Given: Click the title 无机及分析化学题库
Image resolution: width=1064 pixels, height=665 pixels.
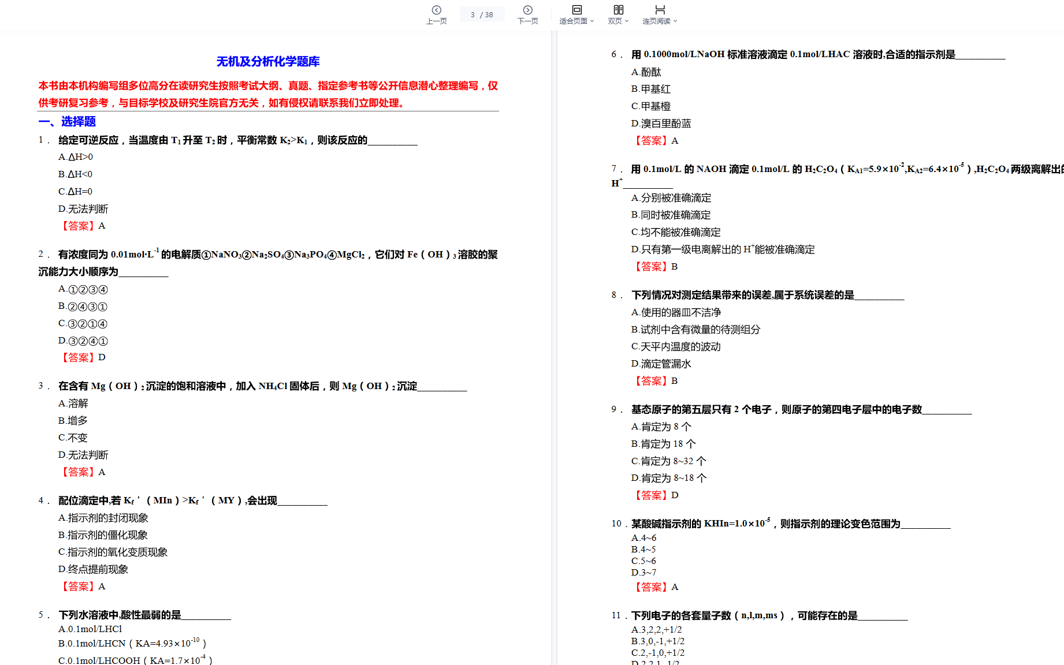Looking at the screenshot, I should click(268, 61).
